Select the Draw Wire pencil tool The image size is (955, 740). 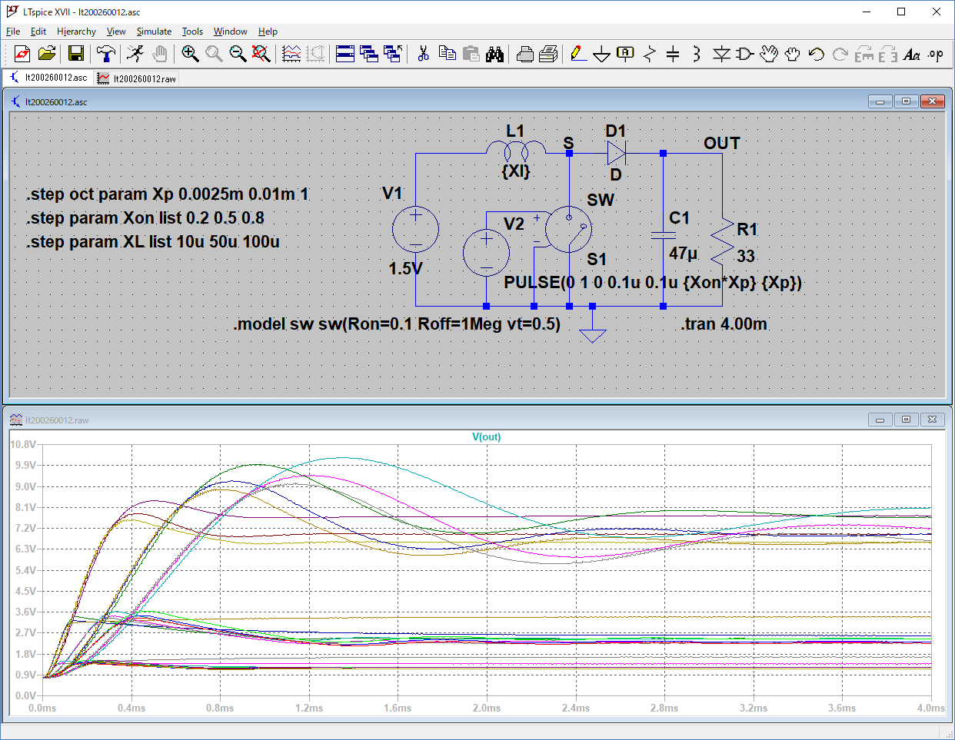(x=578, y=54)
